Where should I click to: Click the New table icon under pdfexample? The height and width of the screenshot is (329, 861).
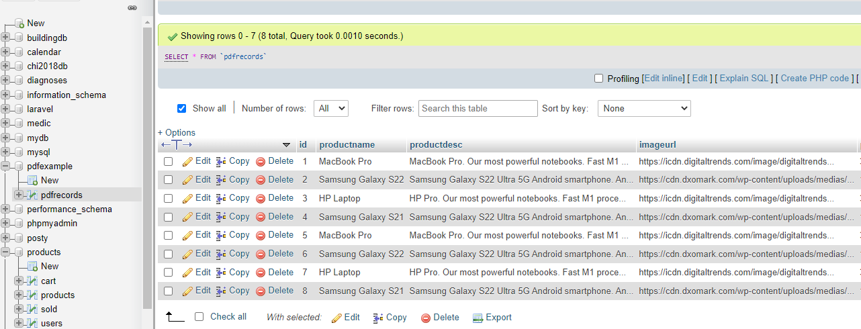(x=32, y=181)
